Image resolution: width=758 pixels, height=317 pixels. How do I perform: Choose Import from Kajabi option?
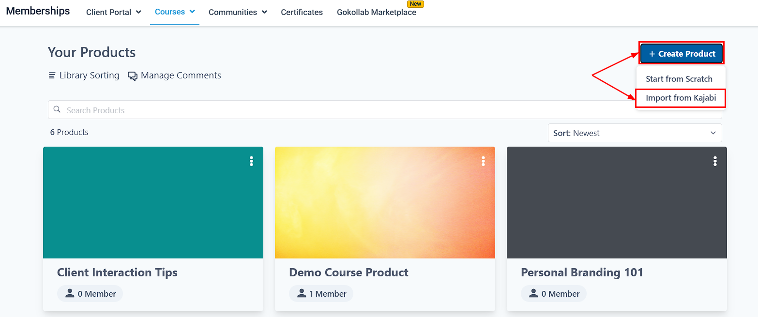click(x=681, y=98)
